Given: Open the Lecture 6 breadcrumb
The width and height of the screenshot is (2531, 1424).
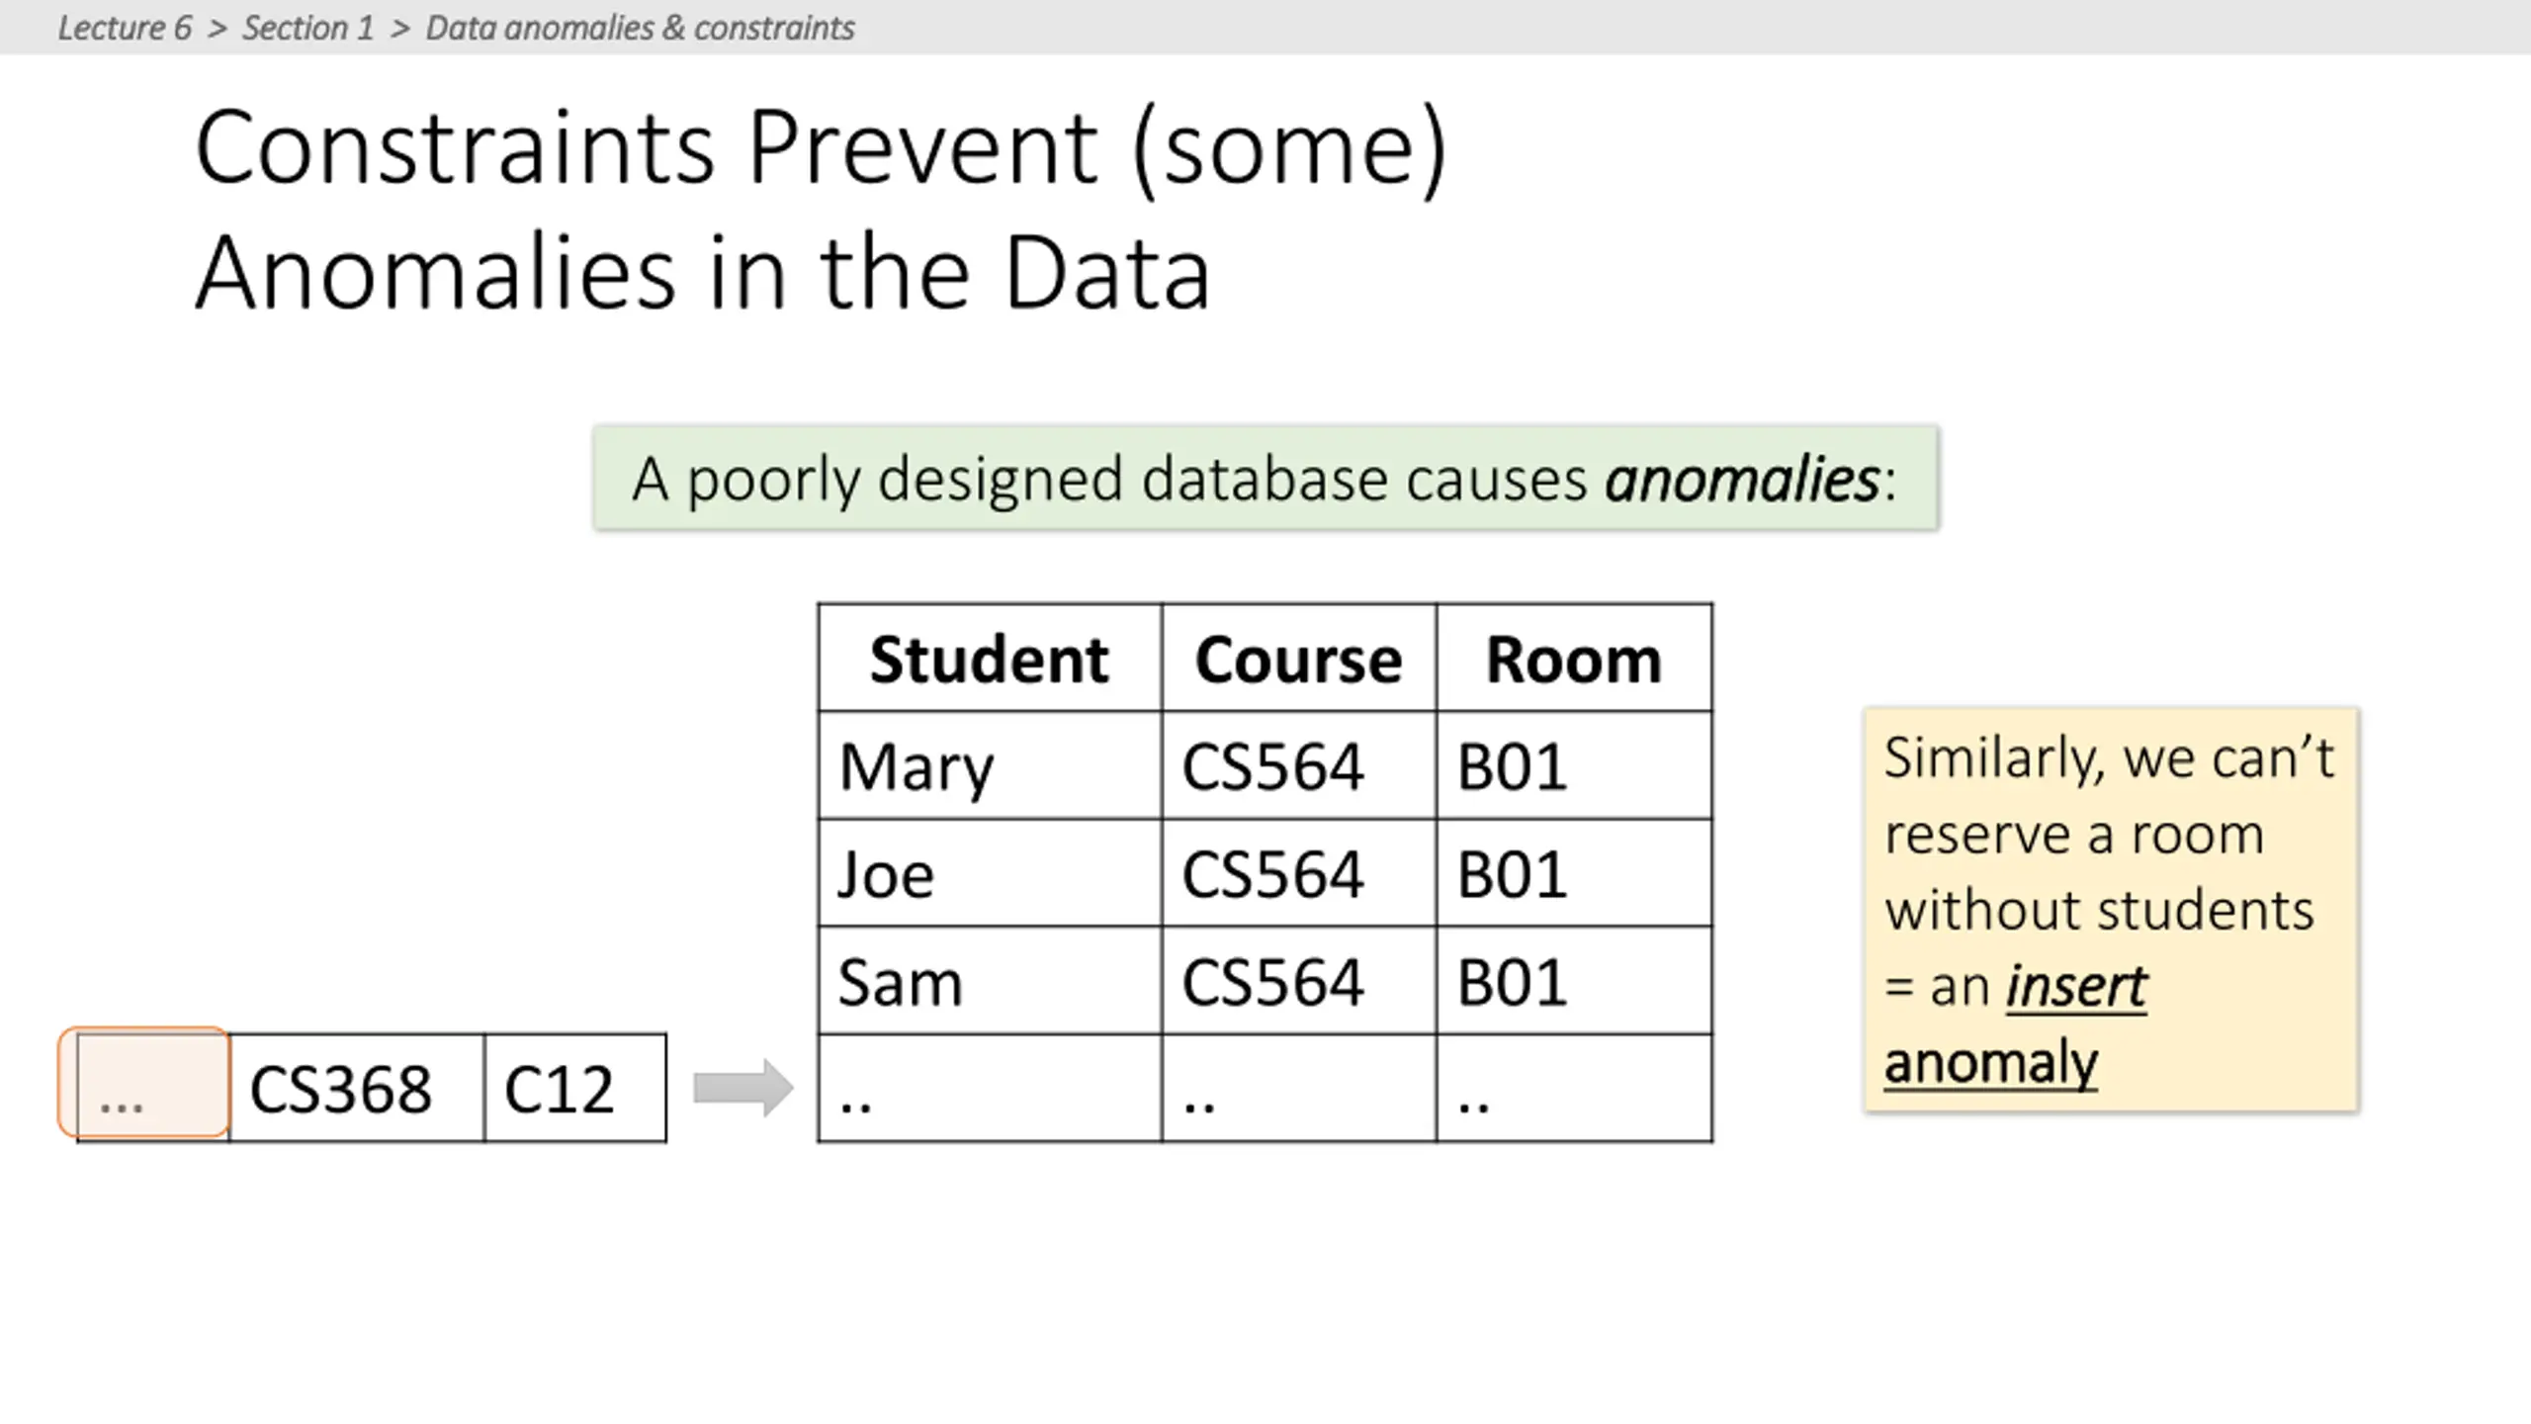Looking at the screenshot, I should (x=125, y=28).
